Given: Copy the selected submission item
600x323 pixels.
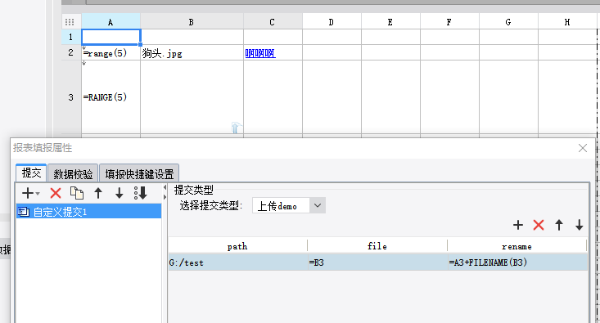Looking at the screenshot, I should tap(77, 193).
